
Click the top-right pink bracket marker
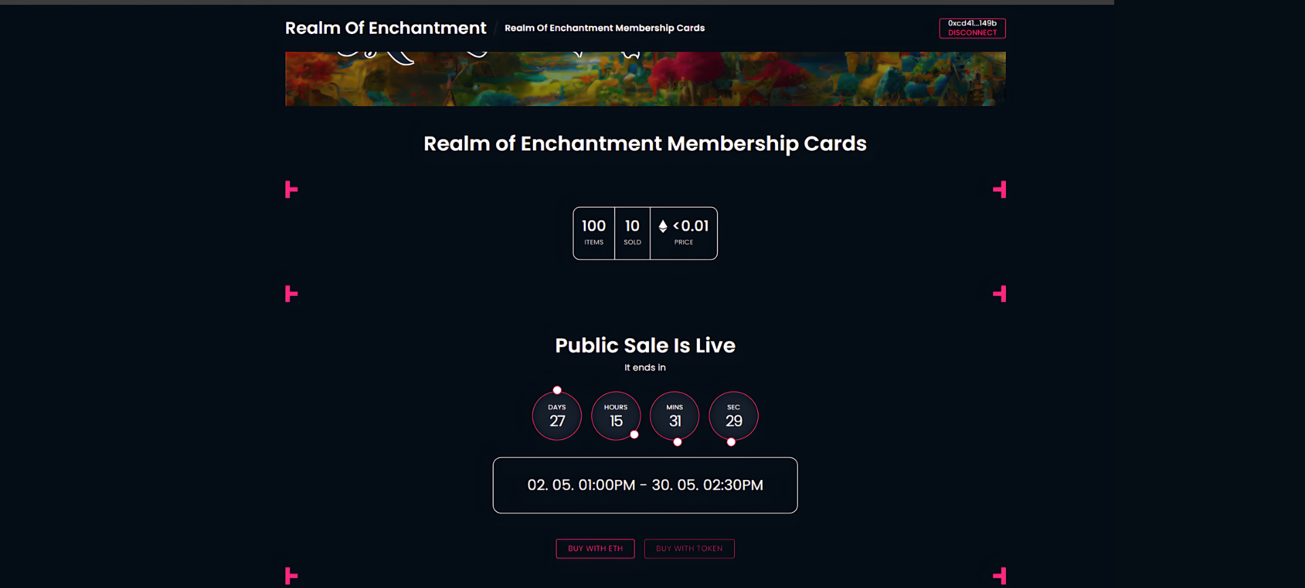point(1000,189)
